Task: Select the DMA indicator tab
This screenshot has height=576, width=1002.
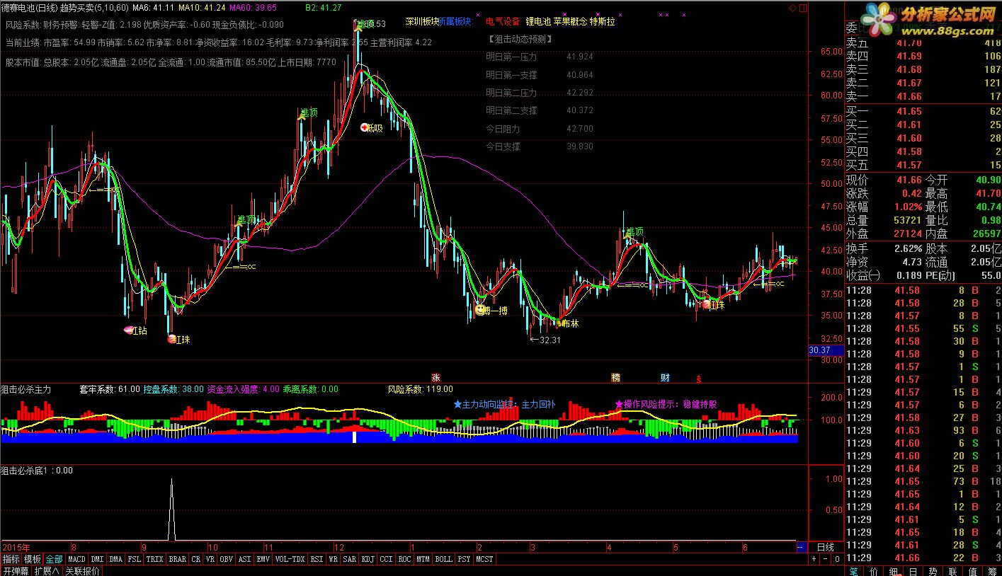Action: [116, 559]
